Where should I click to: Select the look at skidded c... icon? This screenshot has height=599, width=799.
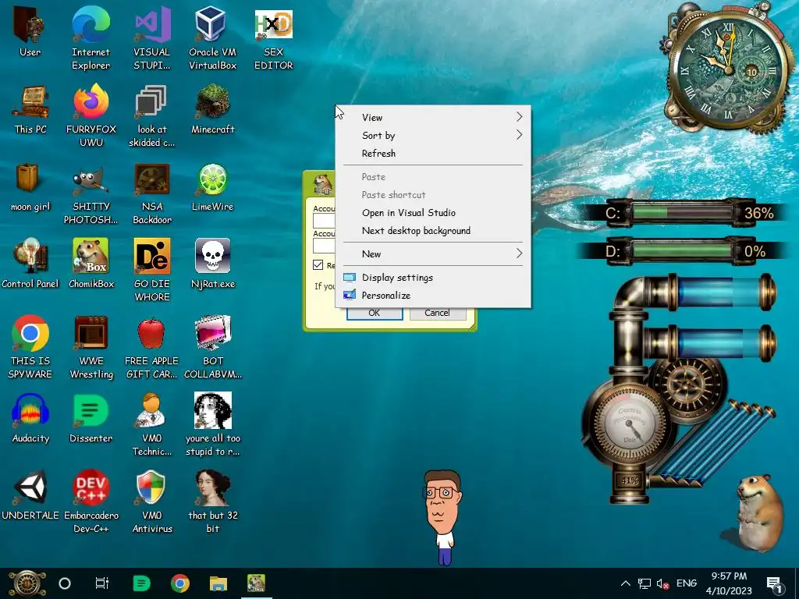tap(151, 115)
